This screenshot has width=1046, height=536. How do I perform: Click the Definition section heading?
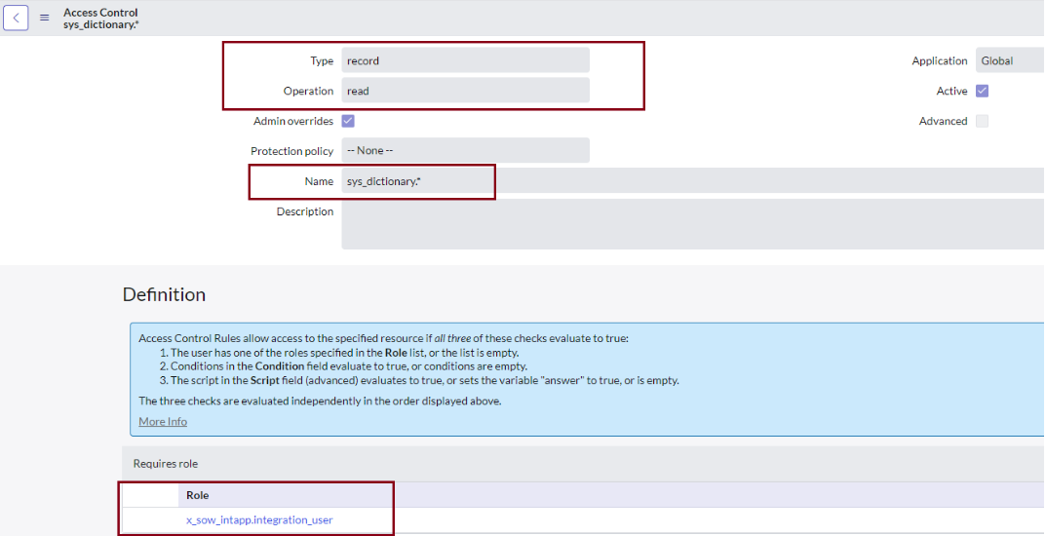click(164, 294)
